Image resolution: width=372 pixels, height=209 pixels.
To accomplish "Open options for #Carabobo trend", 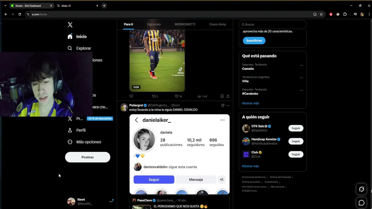I will click(301, 90).
